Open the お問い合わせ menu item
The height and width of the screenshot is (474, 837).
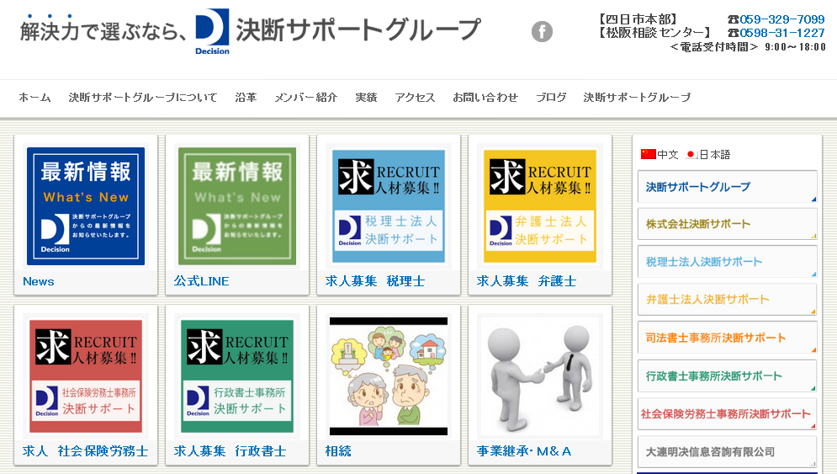[x=485, y=98]
